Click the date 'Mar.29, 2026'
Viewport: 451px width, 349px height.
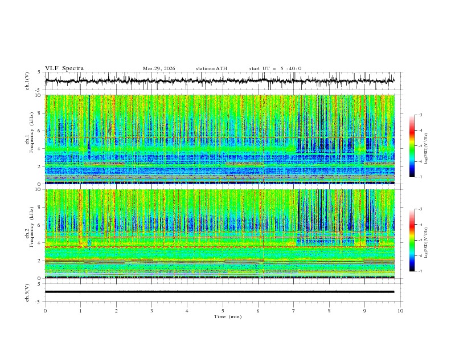[159, 68]
